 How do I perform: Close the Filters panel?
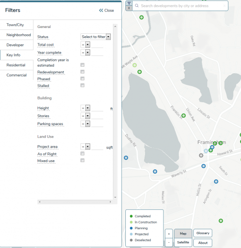[x=107, y=11]
